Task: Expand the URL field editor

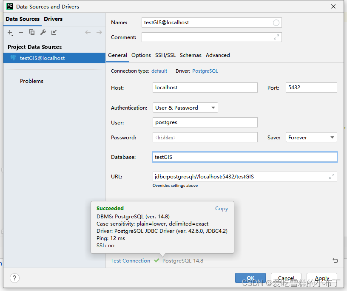Action: point(332,176)
